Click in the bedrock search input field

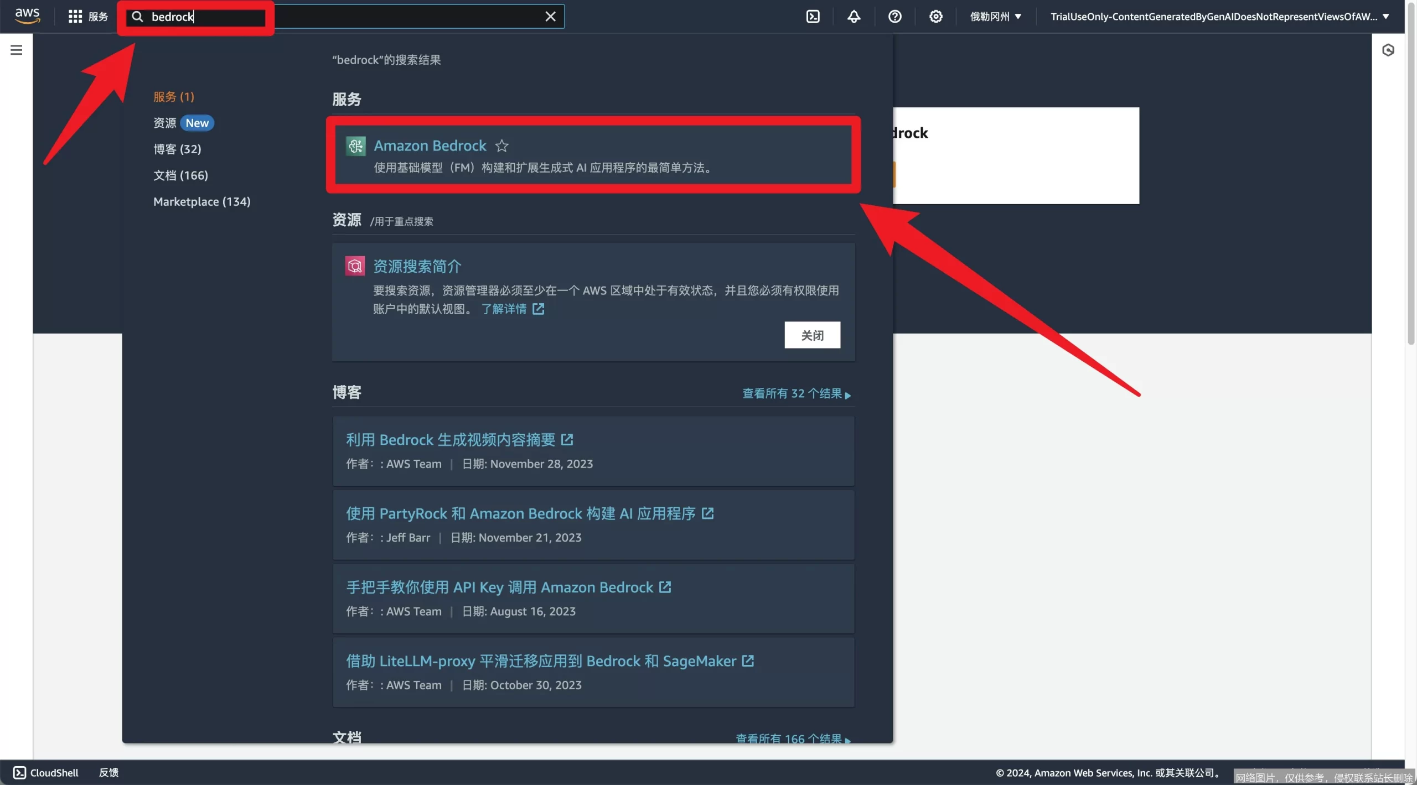pos(345,17)
